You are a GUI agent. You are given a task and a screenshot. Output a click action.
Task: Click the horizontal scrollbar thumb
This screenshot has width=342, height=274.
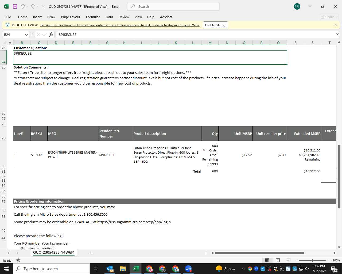click(x=259, y=253)
